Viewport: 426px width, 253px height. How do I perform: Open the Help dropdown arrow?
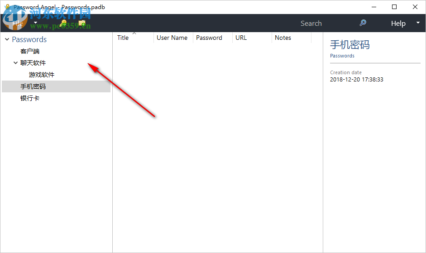pyautogui.click(x=418, y=23)
